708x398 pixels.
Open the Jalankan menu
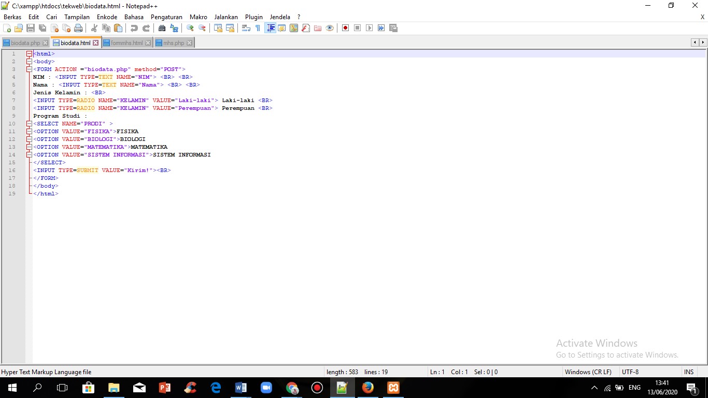tap(226, 17)
